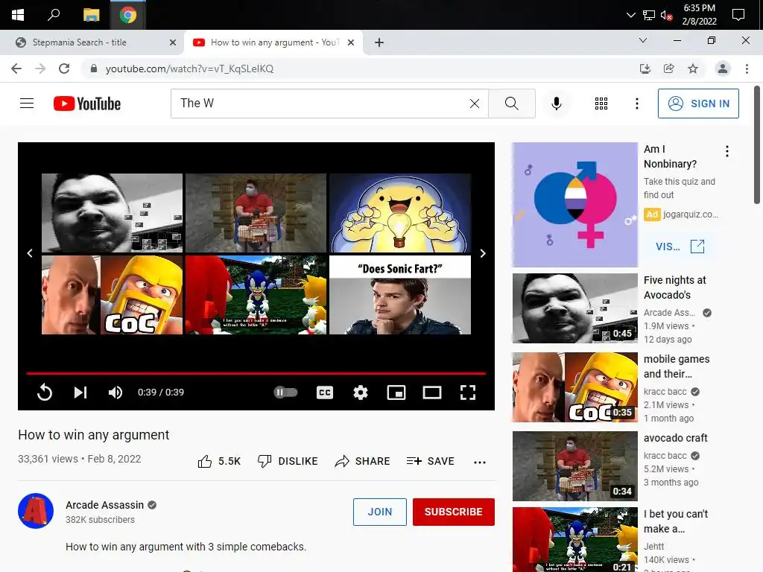Install app icon in address bar
The image size is (763, 572).
coord(645,69)
